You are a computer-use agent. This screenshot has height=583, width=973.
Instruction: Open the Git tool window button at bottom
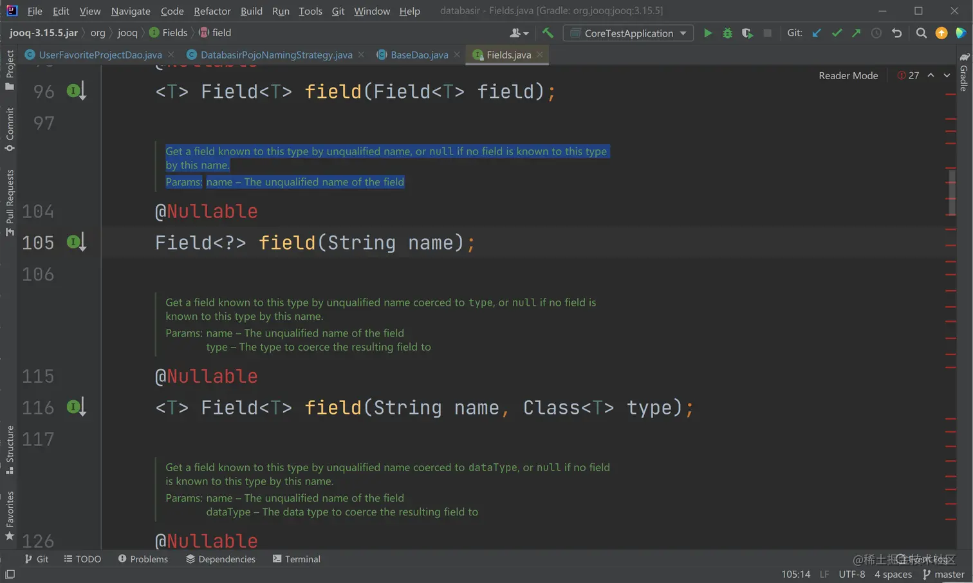pos(37,559)
